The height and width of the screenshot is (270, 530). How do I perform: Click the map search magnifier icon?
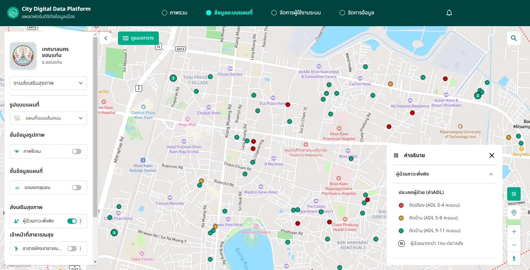click(x=514, y=38)
